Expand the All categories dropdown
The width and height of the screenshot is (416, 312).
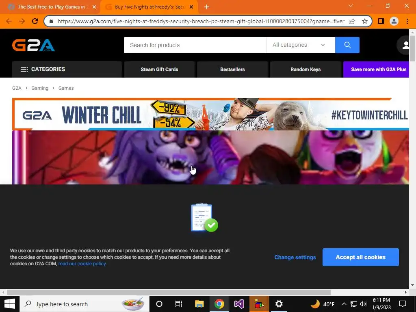[x=301, y=45]
